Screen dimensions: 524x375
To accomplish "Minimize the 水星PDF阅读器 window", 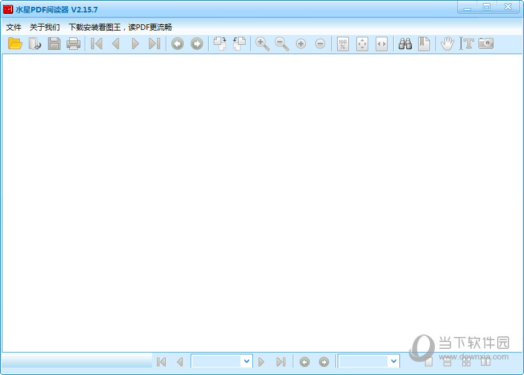I will (x=467, y=7).
